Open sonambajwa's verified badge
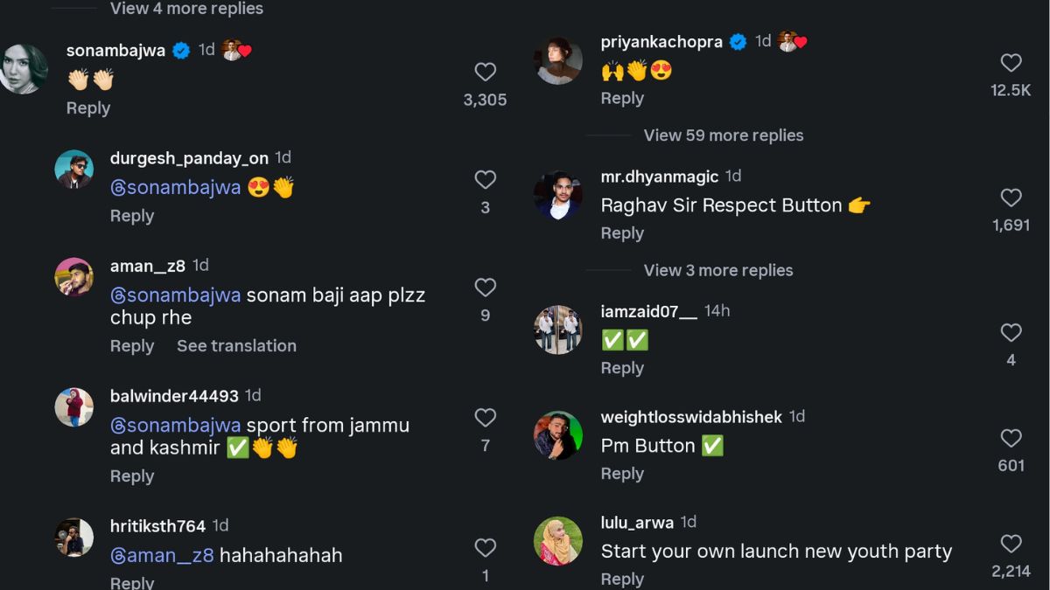Viewport: 1050px width, 590px height. pyautogui.click(x=181, y=51)
